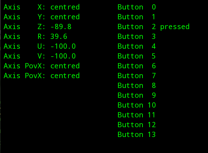The width and height of the screenshot is (208, 153).
Task: Click the Axis Z value -89.8
Action: 61,26
